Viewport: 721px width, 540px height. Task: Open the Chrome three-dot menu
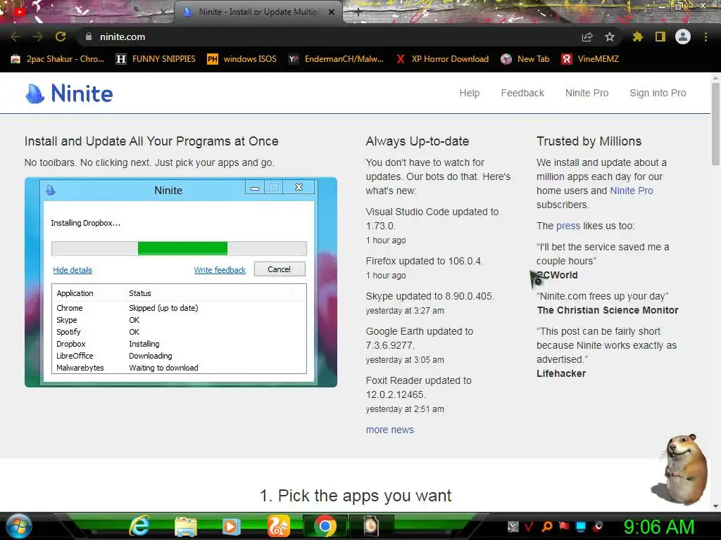coord(706,37)
